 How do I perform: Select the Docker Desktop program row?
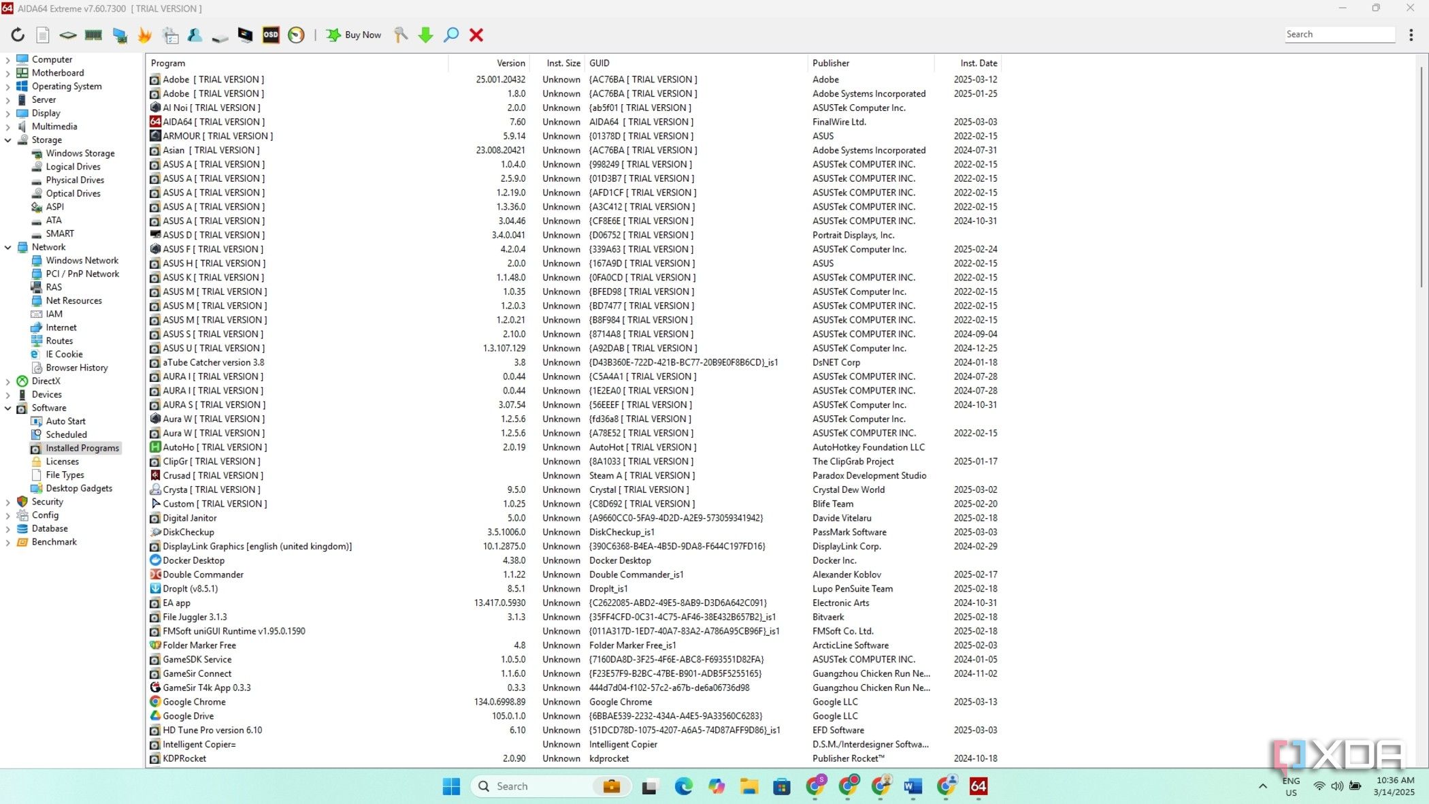tap(574, 561)
